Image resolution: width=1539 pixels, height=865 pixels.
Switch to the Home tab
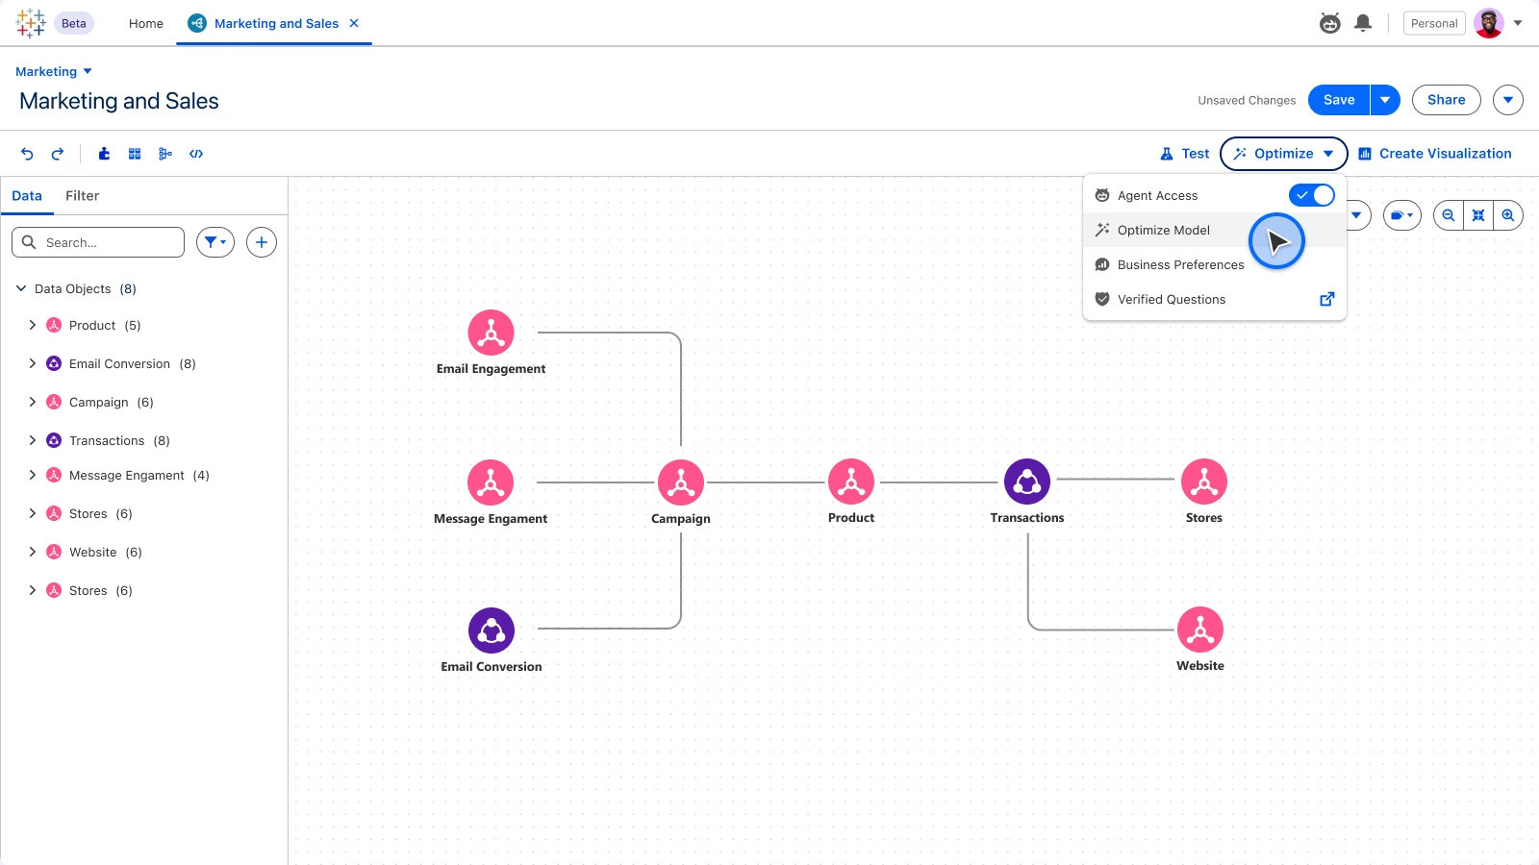tap(146, 23)
